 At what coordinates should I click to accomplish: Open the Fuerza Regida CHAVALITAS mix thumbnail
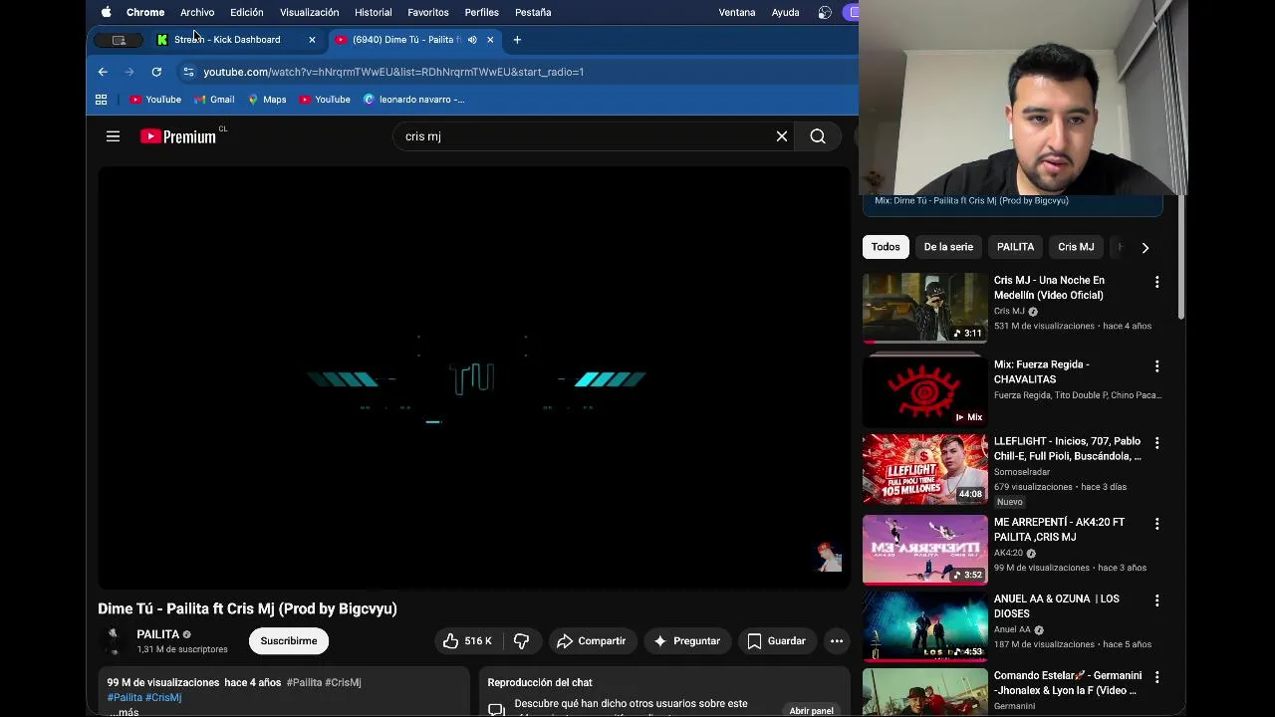pyautogui.click(x=925, y=392)
